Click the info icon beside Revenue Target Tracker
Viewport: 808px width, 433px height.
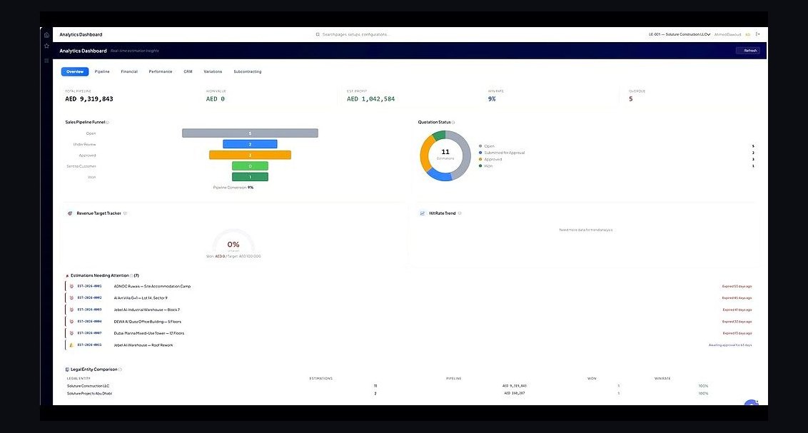click(x=125, y=213)
